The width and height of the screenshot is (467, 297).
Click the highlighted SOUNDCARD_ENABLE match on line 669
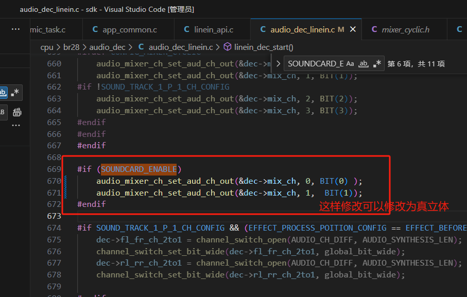[139, 169]
